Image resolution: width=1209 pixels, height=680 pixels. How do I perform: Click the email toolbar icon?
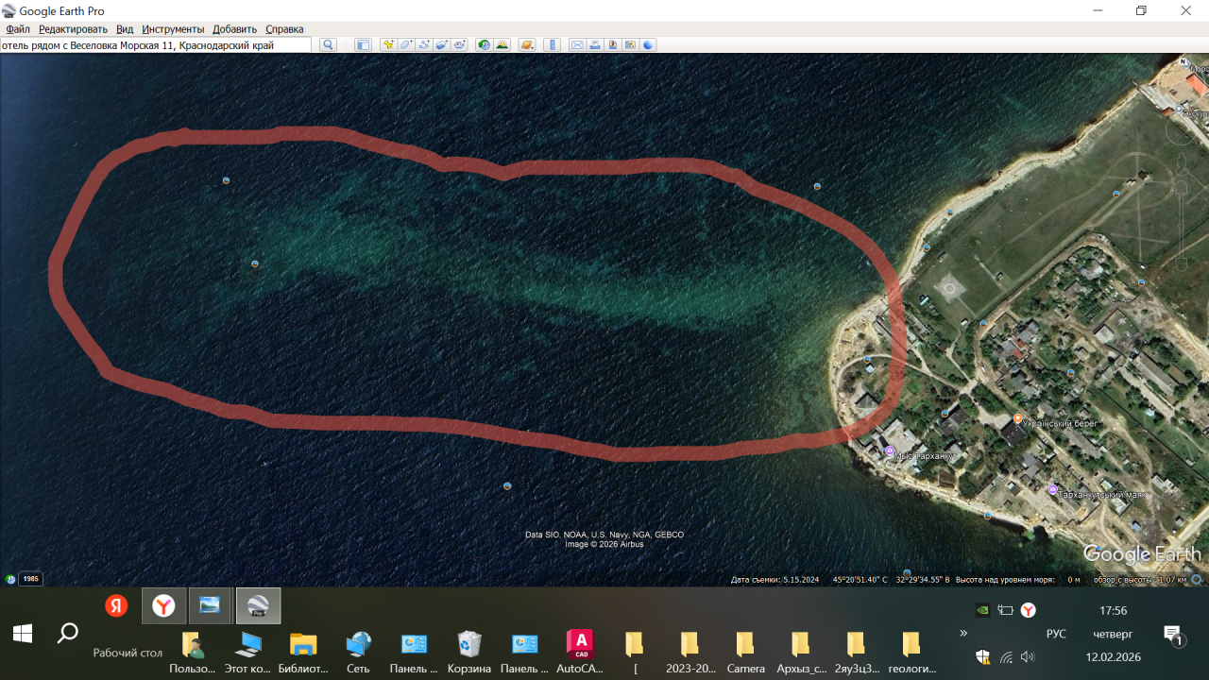tap(577, 44)
